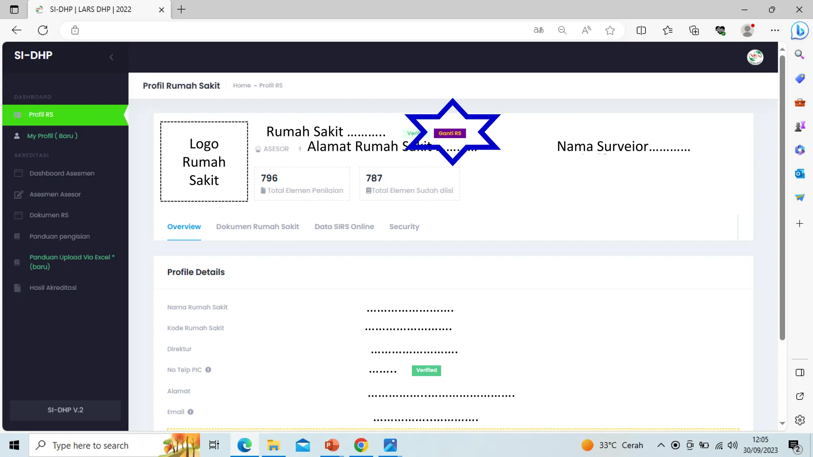The height and width of the screenshot is (457, 813).
Task: Open Panduan pengisian guide
Action: click(x=60, y=236)
